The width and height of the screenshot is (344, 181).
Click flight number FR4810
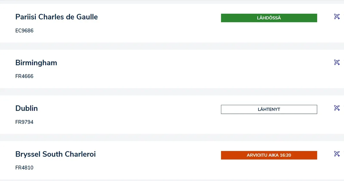24,168
